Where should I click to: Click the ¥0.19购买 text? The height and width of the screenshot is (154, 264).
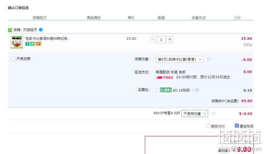(181, 90)
